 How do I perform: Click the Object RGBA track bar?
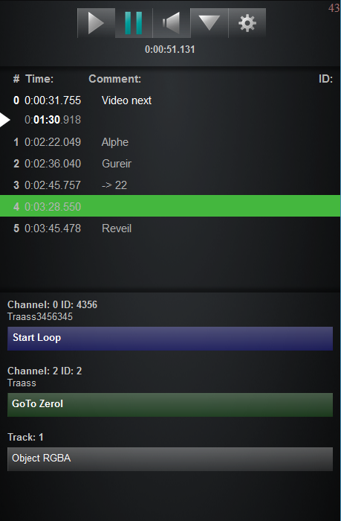click(170, 459)
